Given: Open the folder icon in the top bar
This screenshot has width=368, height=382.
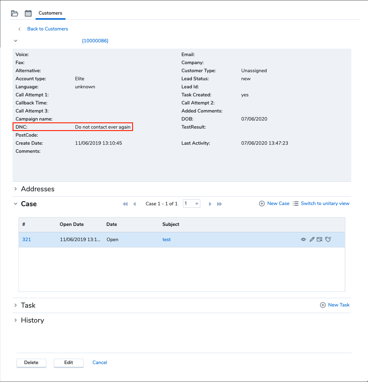Looking at the screenshot, I should point(14,13).
